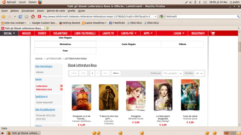
Task: Go back with the back arrow
Action: 3,16
